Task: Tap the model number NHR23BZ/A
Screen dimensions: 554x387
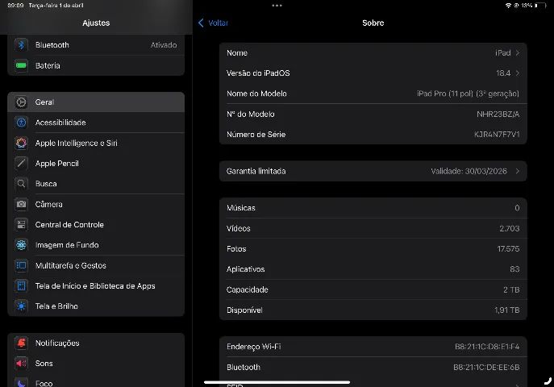Action: pos(498,114)
